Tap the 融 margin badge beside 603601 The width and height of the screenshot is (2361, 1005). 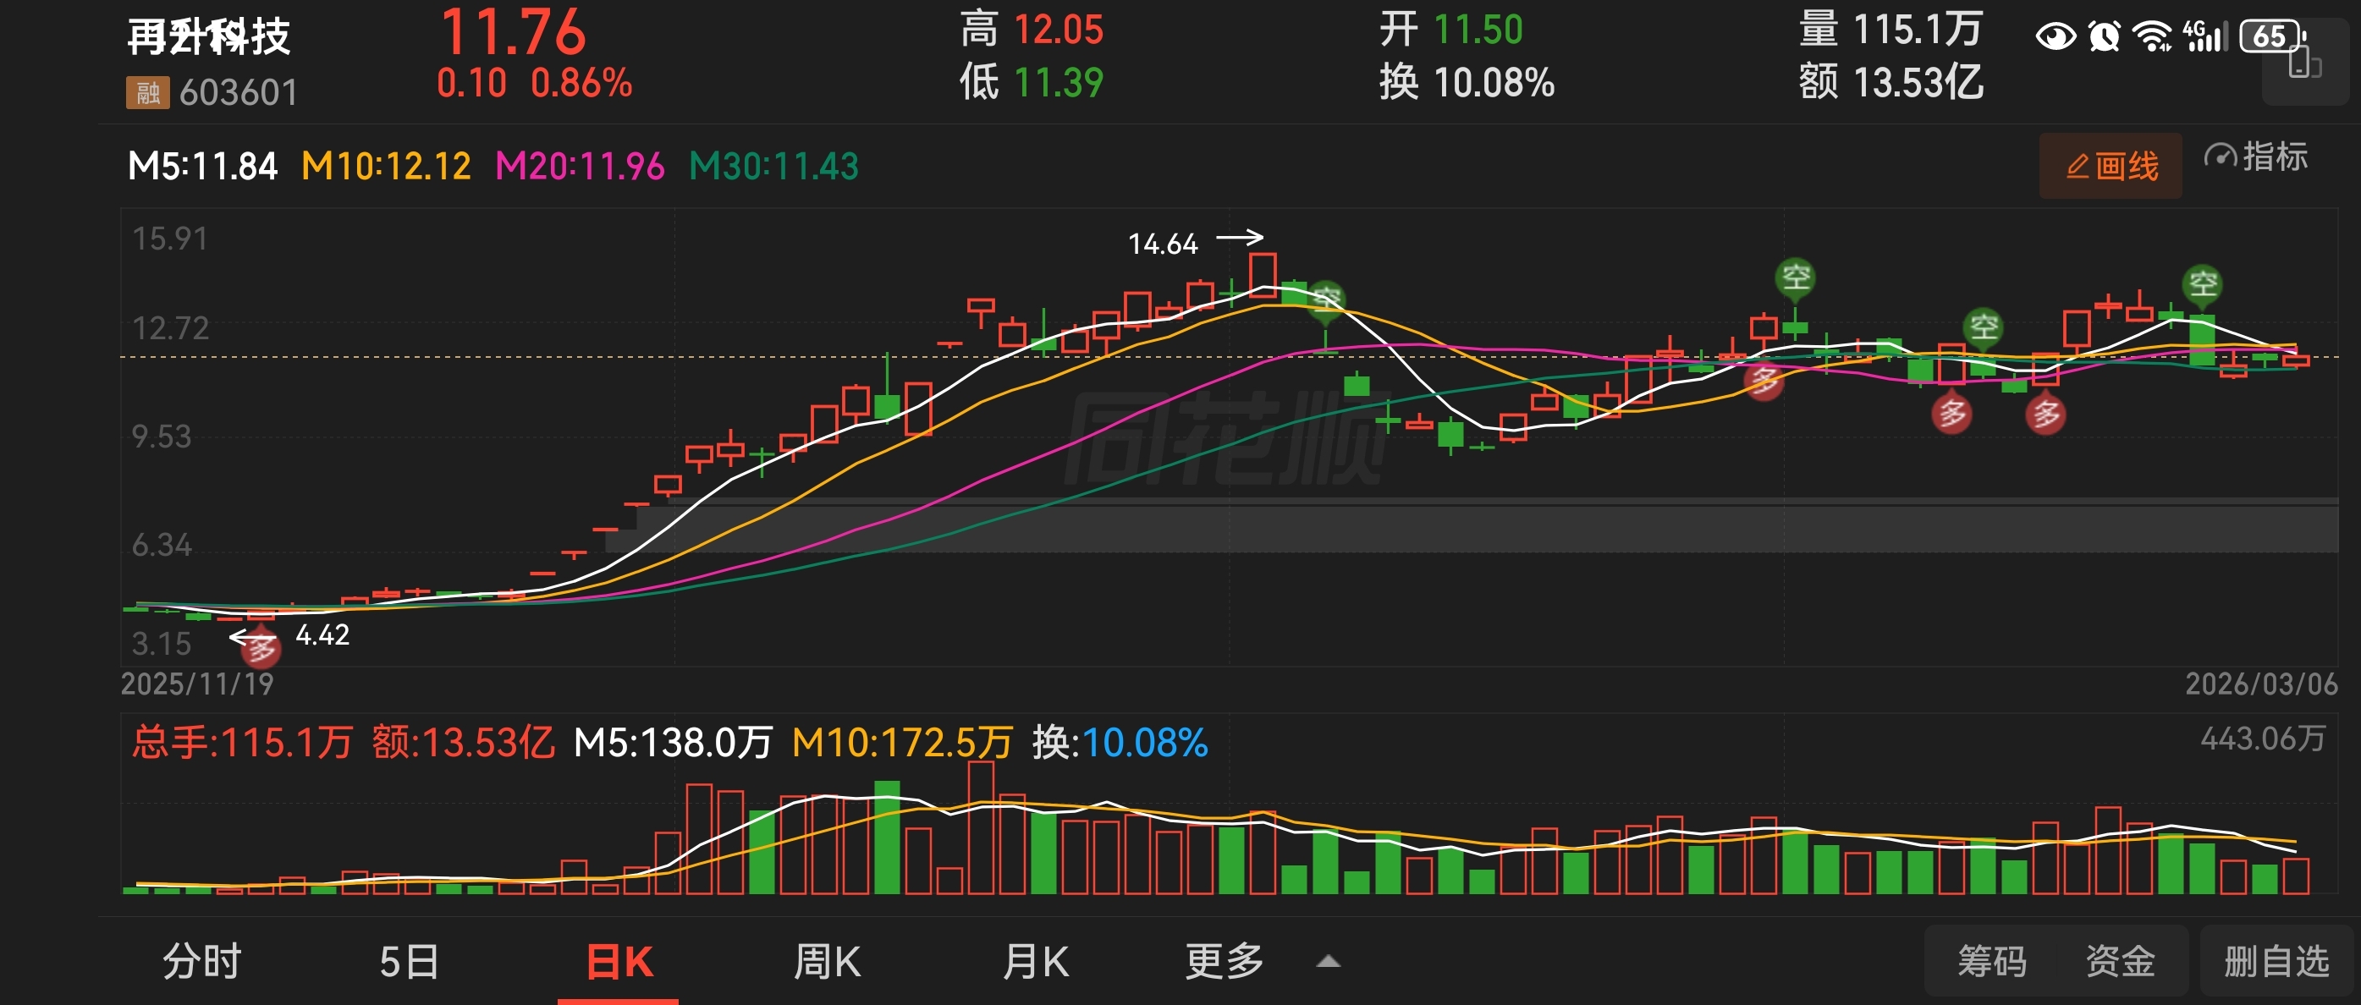(x=146, y=92)
